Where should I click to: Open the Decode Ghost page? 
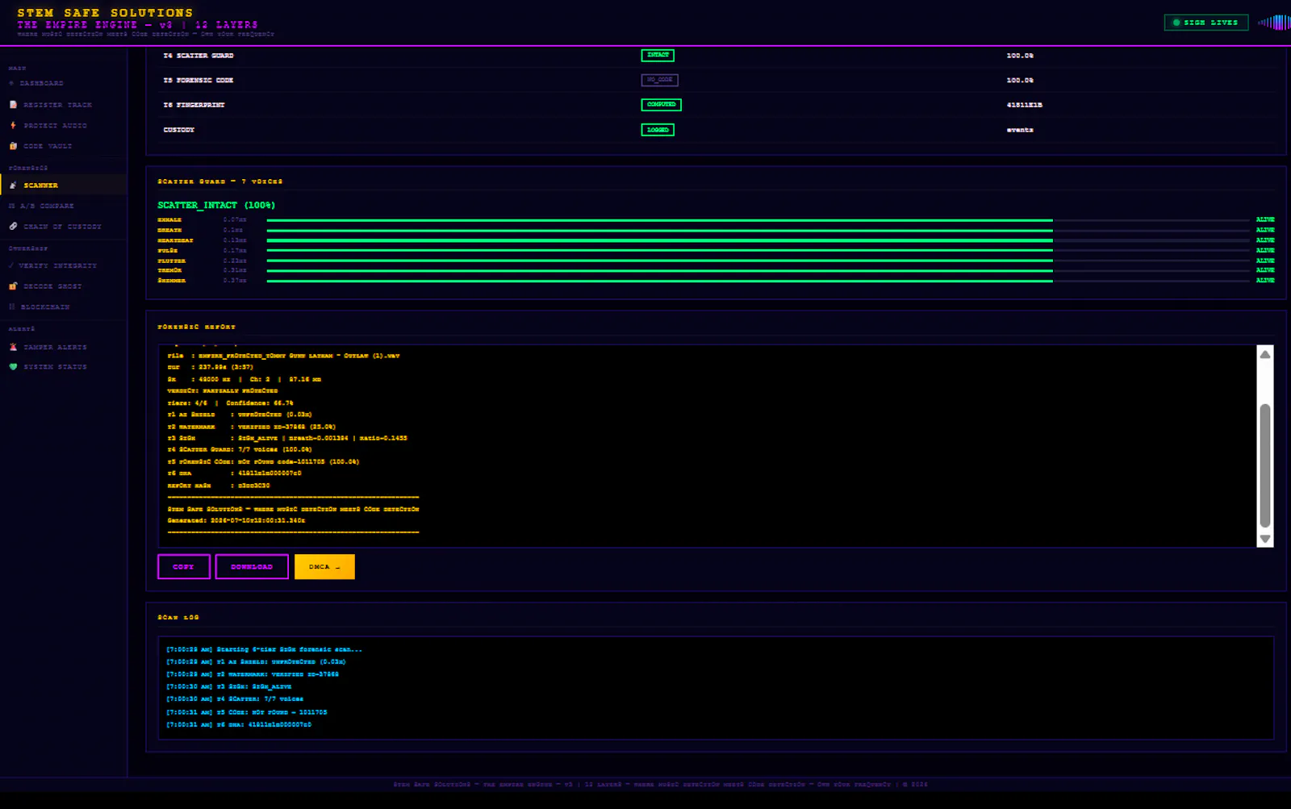coord(52,286)
